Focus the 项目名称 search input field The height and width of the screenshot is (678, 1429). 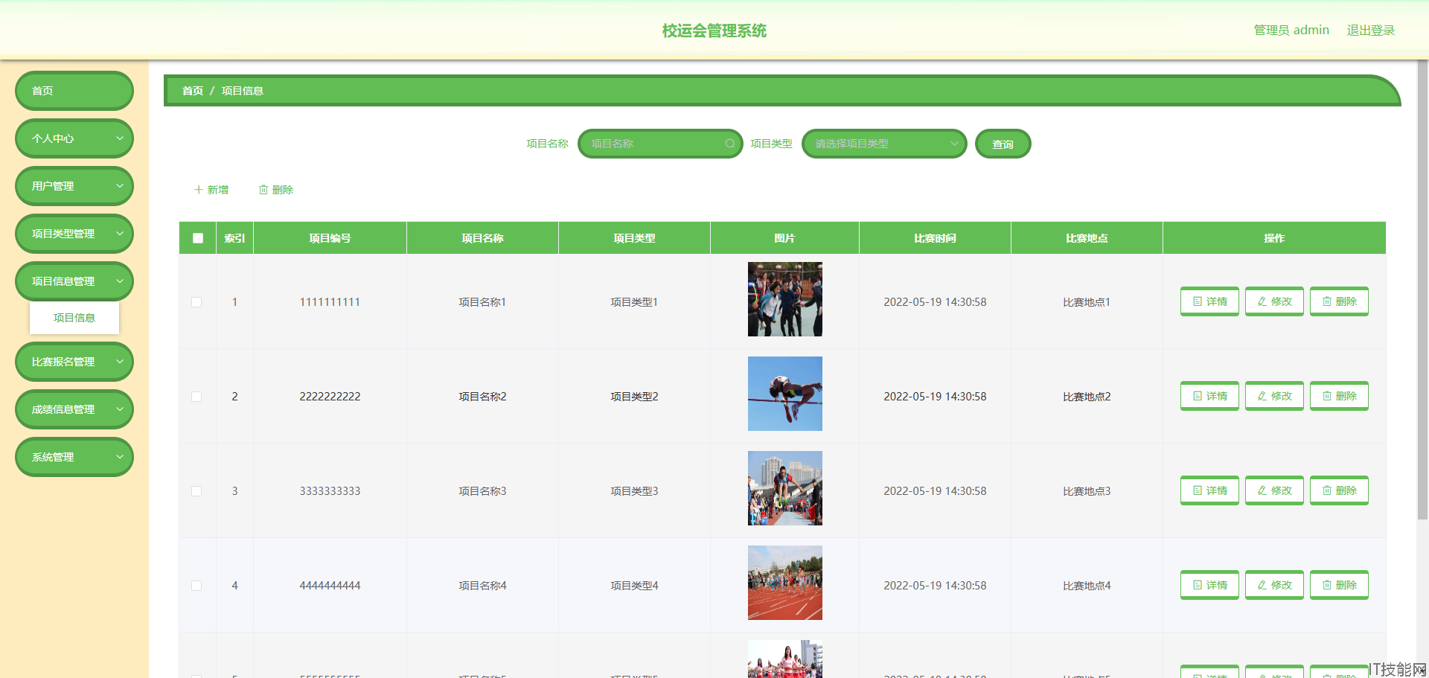pyautogui.click(x=660, y=144)
